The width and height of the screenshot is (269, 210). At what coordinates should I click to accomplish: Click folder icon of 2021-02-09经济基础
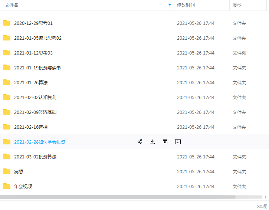pyautogui.click(x=7, y=112)
